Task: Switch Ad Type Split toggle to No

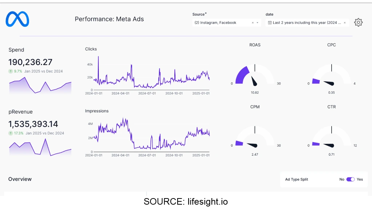Action: (350, 179)
